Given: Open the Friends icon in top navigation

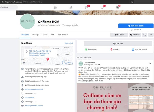Looking at the screenshot, I should 71,7.
